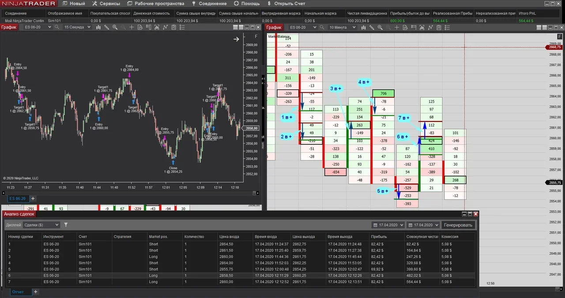
Task: Open Chart Trader icon in right chart
Action: [414, 27]
